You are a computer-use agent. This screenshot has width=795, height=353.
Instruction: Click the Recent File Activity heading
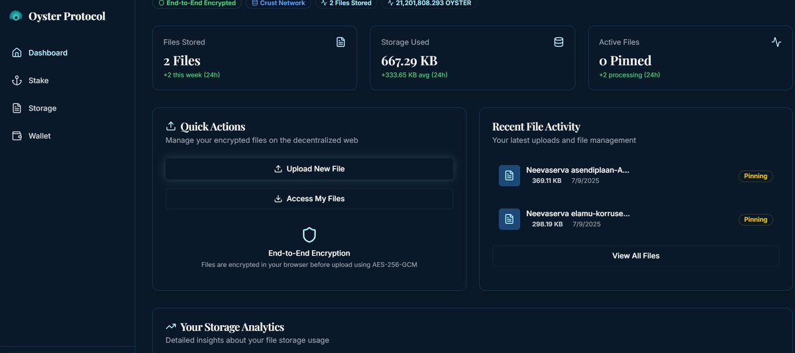tap(537, 126)
